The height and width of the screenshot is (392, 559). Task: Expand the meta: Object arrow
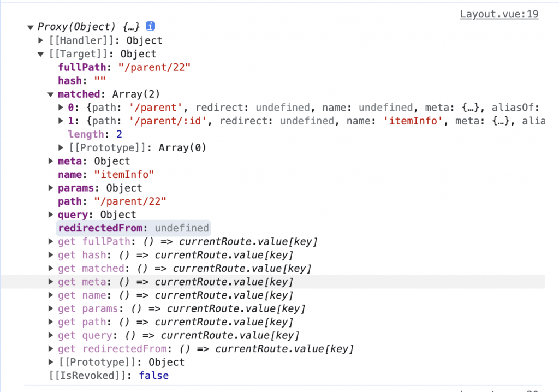51,161
